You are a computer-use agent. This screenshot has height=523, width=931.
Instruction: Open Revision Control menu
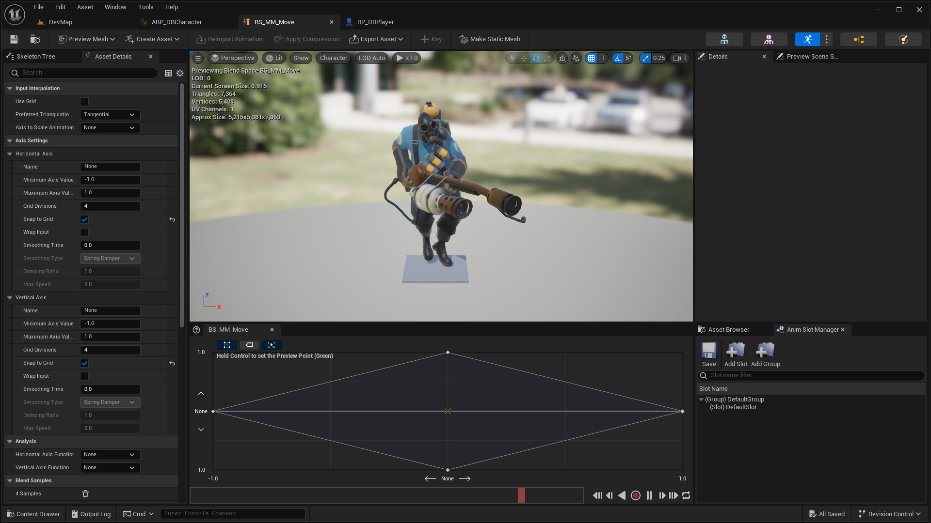[x=890, y=514]
